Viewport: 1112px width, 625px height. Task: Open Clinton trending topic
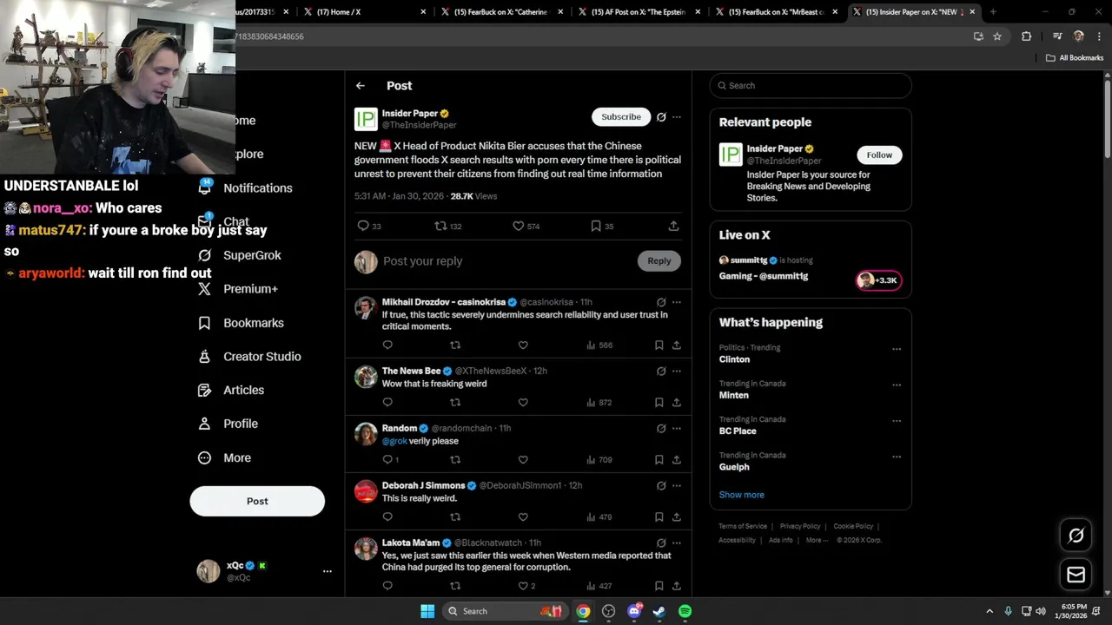click(734, 359)
